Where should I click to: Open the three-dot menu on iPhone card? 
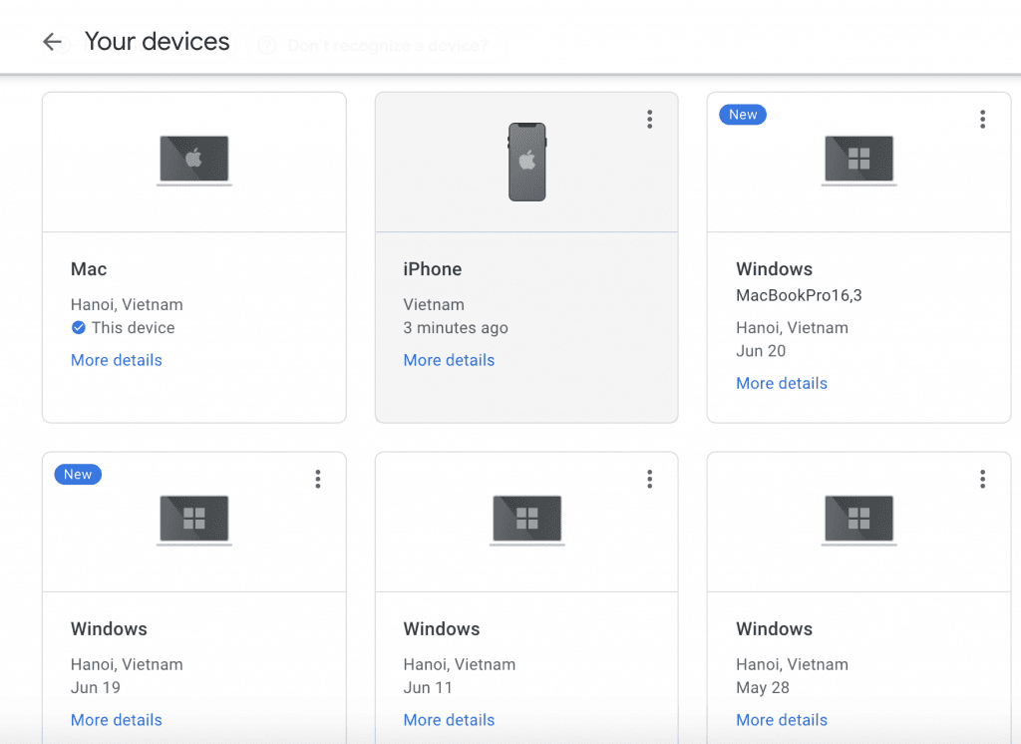[x=649, y=120]
